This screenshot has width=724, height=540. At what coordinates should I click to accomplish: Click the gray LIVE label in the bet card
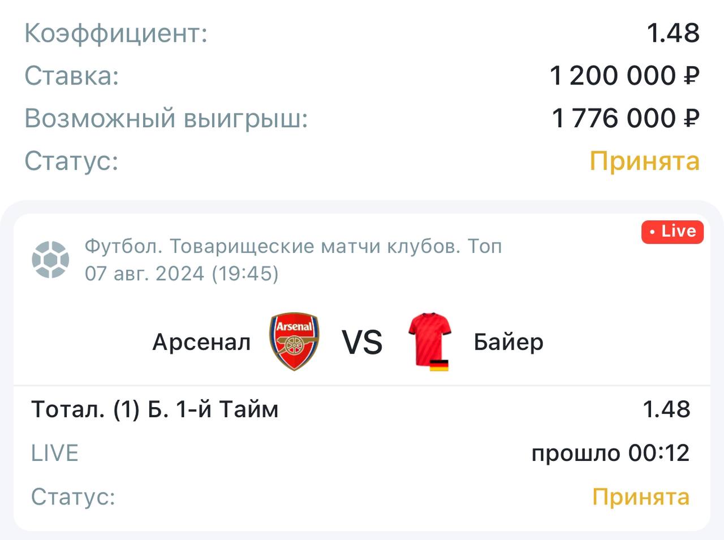[x=54, y=453]
